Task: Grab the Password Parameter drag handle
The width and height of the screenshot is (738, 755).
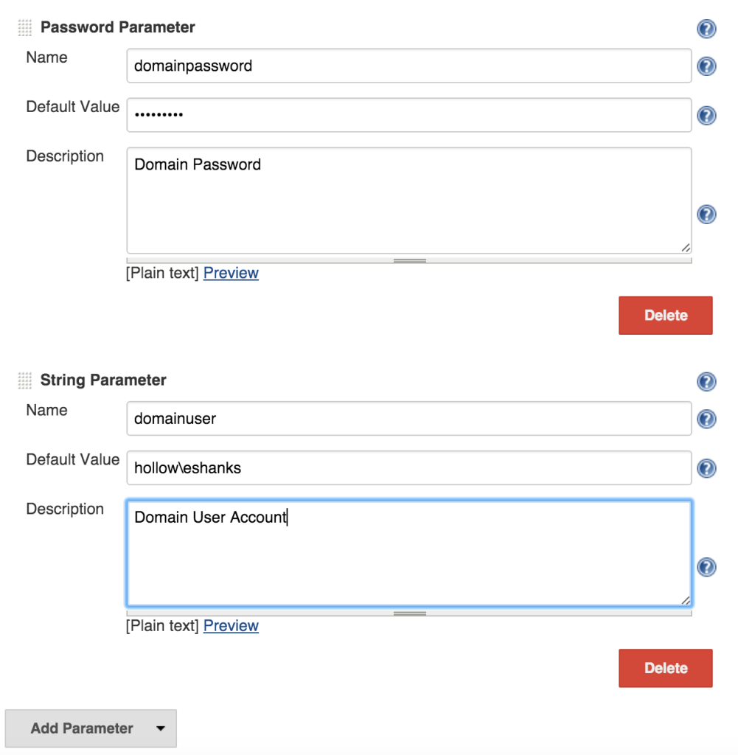Action: [x=25, y=28]
